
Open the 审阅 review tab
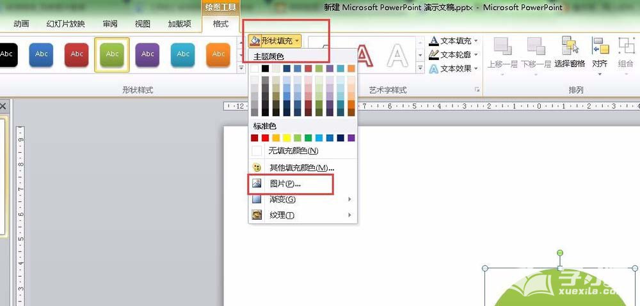click(110, 24)
